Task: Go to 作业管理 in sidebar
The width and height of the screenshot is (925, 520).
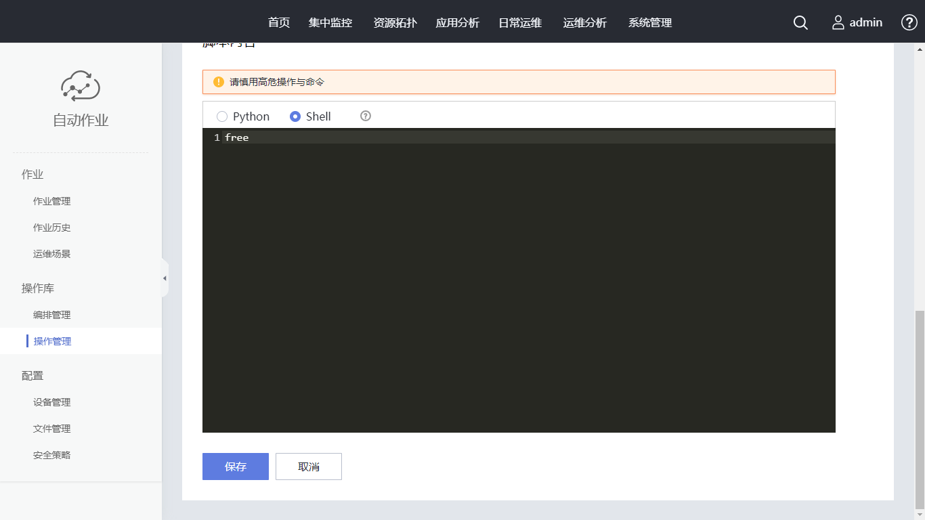Action: pyautogui.click(x=52, y=201)
